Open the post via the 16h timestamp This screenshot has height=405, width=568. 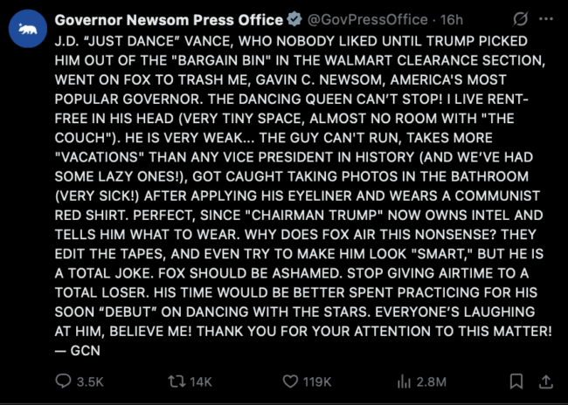(452, 20)
